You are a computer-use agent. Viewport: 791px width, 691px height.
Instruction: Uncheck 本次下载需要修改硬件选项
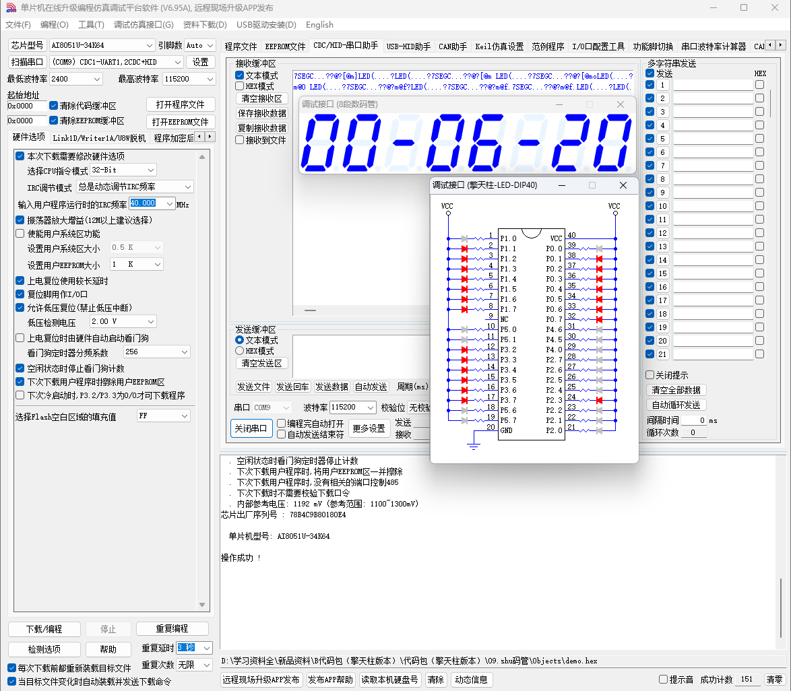[20, 156]
